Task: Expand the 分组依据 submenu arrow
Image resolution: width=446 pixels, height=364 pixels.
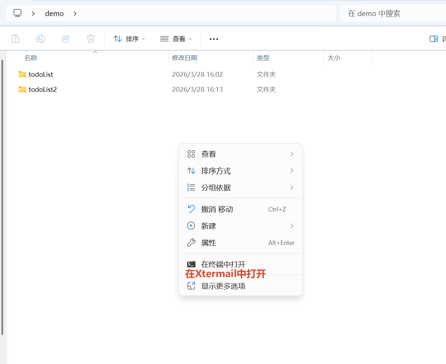Action: tap(292, 187)
